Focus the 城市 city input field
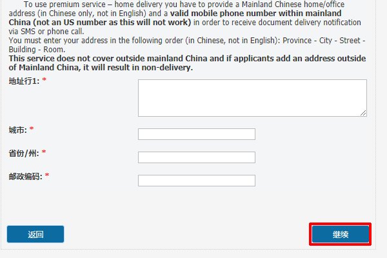 (197, 134)
